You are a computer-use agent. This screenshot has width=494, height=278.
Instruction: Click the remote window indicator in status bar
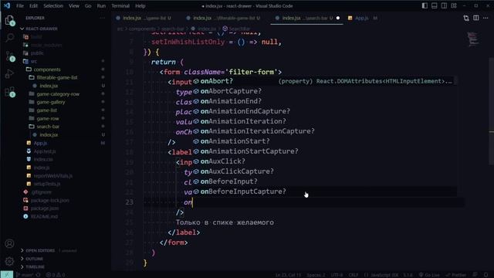coord(7,275)
